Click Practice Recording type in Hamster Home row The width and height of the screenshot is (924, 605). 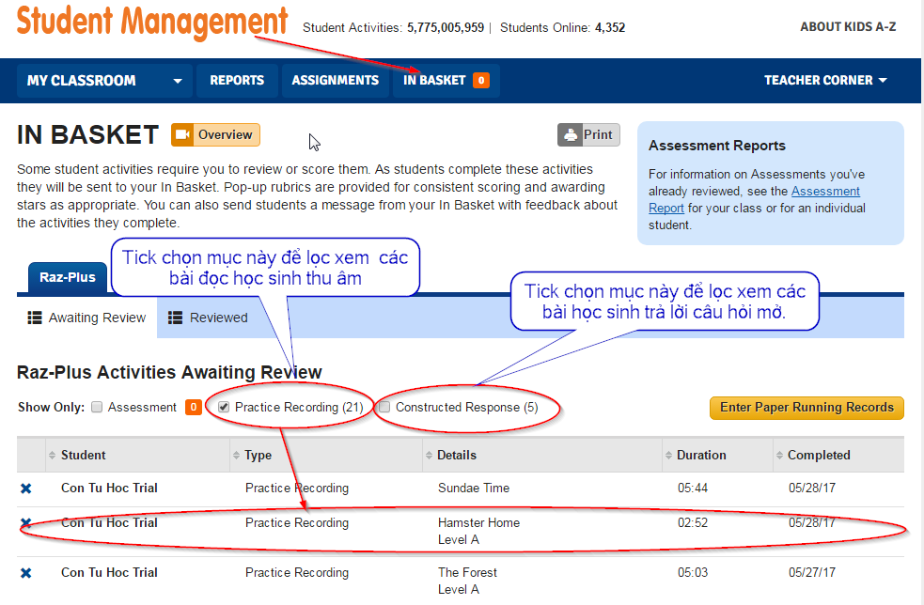pos(297,522)
